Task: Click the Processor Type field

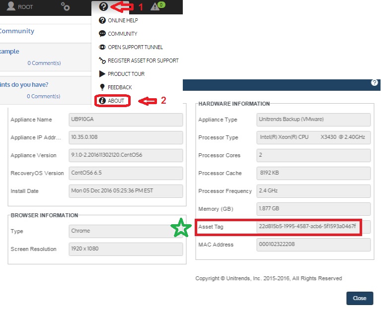Action: tap(313, 137)
